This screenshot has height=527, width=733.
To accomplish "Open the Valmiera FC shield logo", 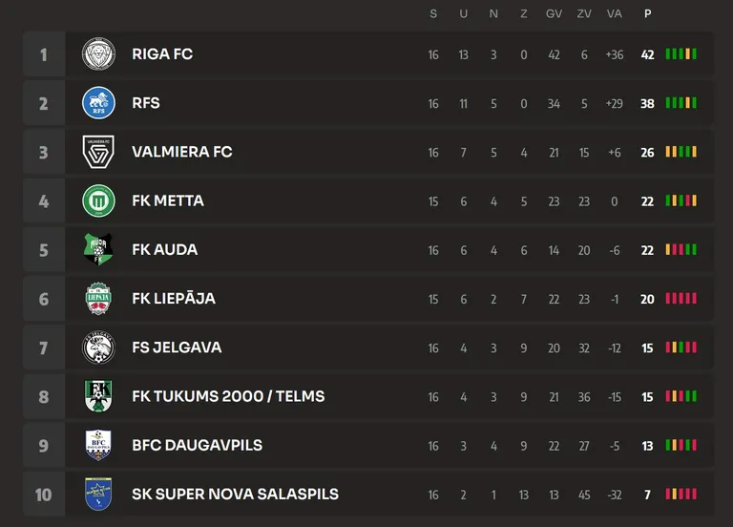I will click(x=98, y=152).
